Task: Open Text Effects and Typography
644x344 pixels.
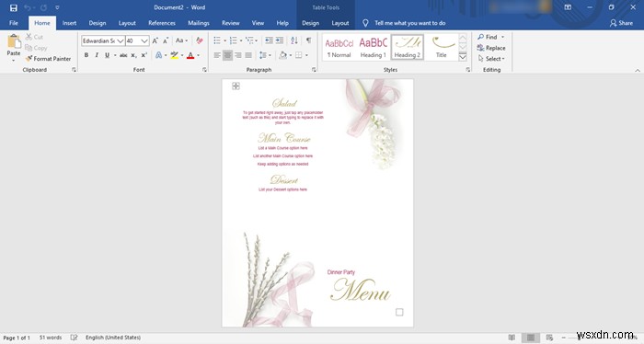Action: click(x=158, y=55)
